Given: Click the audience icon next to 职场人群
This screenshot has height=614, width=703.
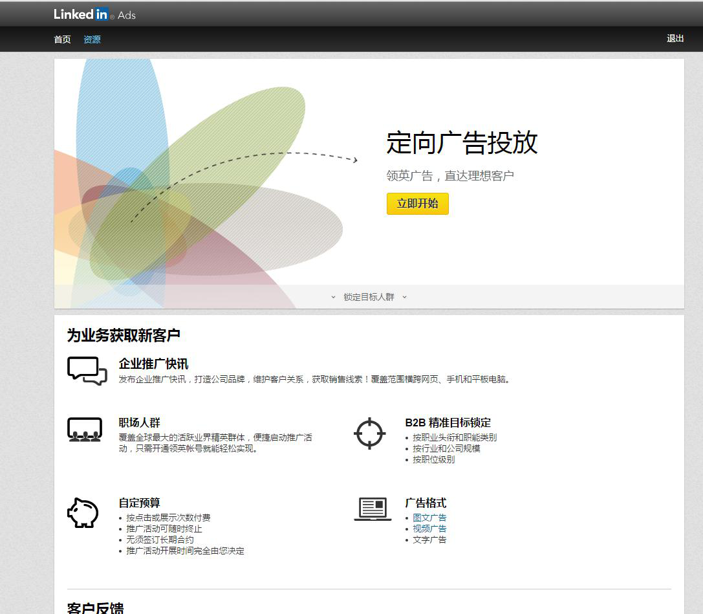Looking at the screenshot, I should [x=85, y=429].
